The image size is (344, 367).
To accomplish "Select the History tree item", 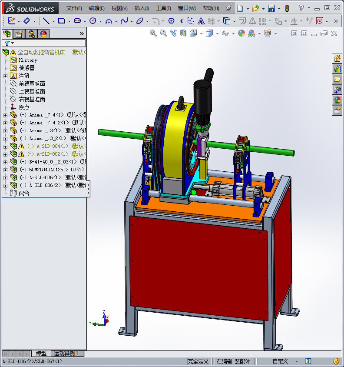I will (x=28, y=60).
